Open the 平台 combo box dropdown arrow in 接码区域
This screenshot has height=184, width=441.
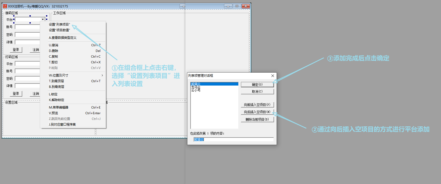pyautogui.click(x=43, y=19)
